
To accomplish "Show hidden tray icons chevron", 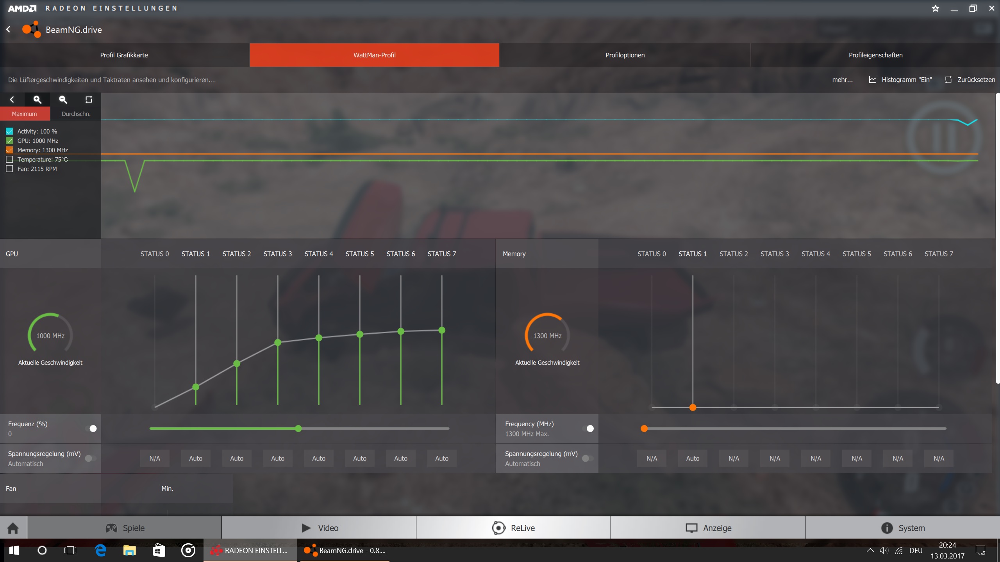I will coord(870,550).
